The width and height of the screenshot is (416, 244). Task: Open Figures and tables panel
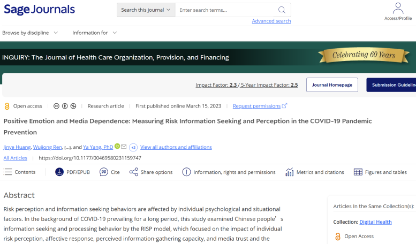(x=380, y=172)
